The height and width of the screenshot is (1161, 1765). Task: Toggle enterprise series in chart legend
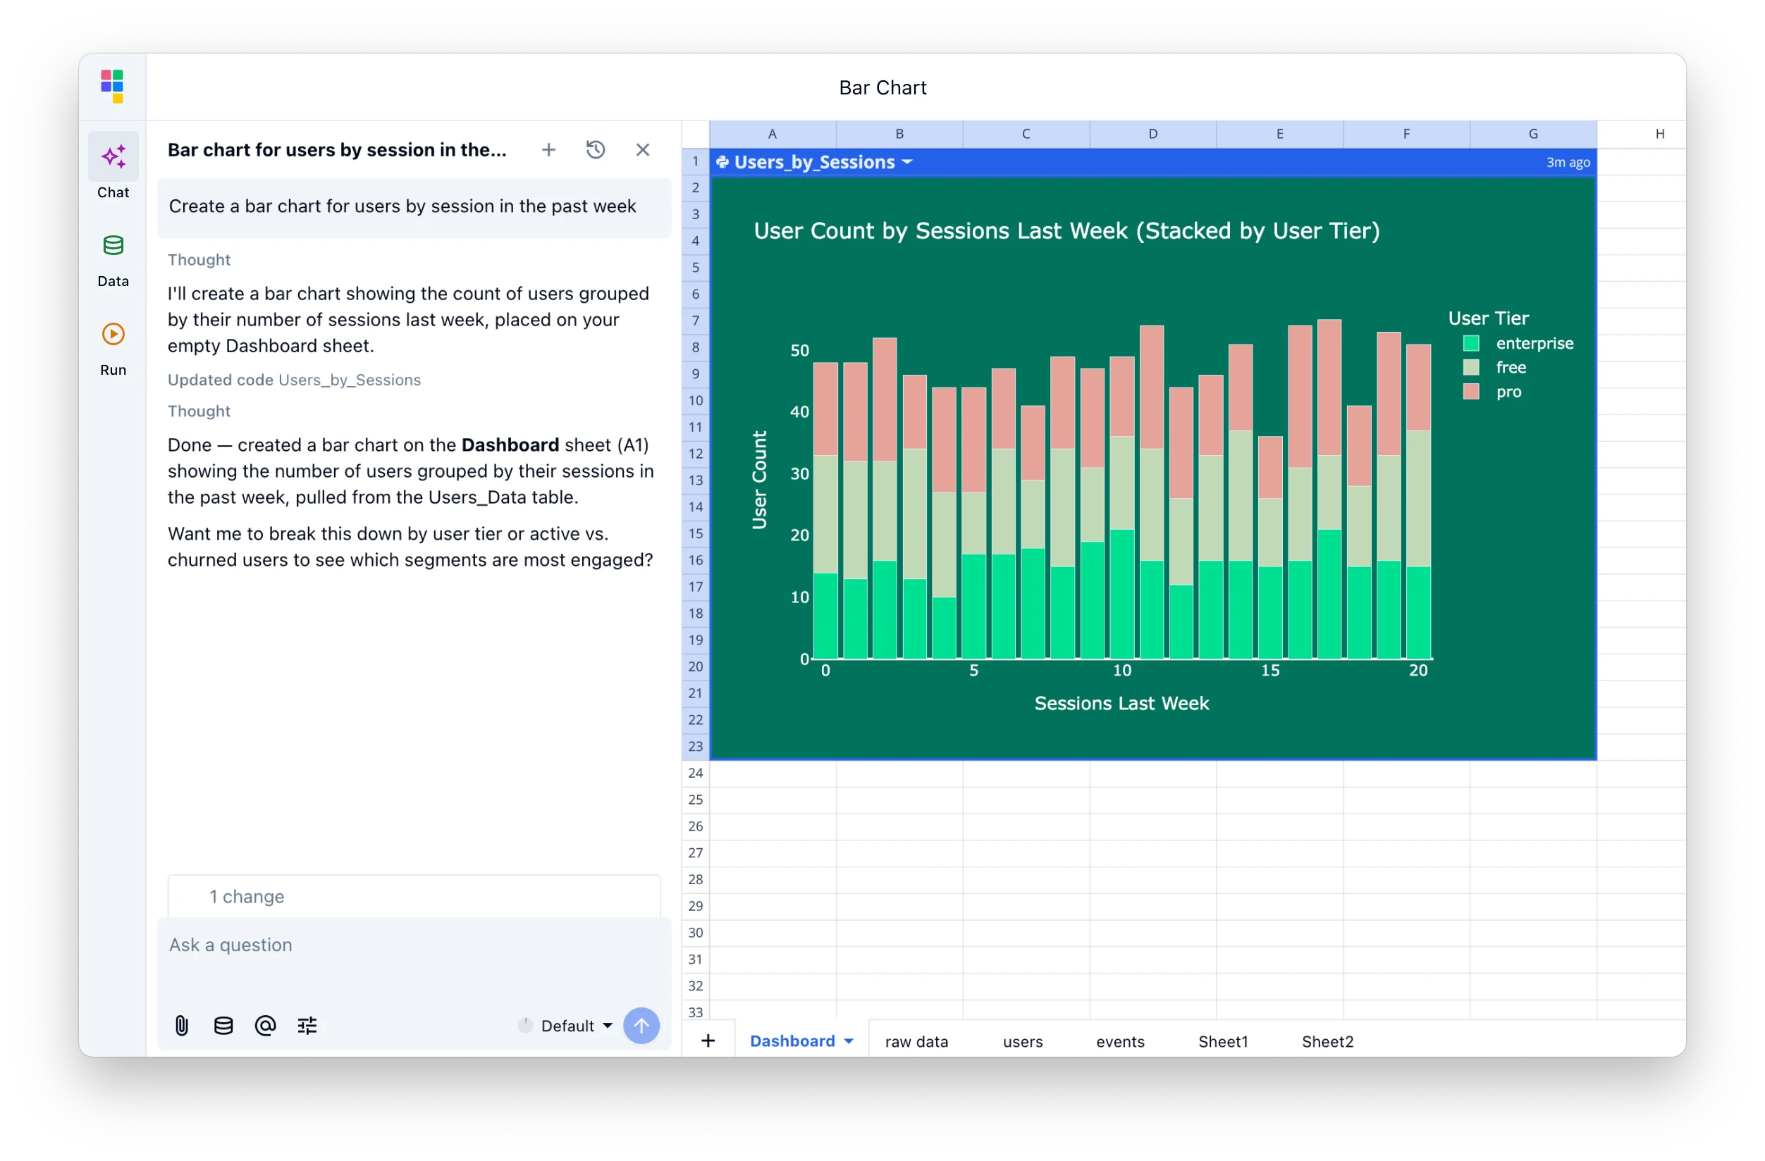[x=1518, y=343]
